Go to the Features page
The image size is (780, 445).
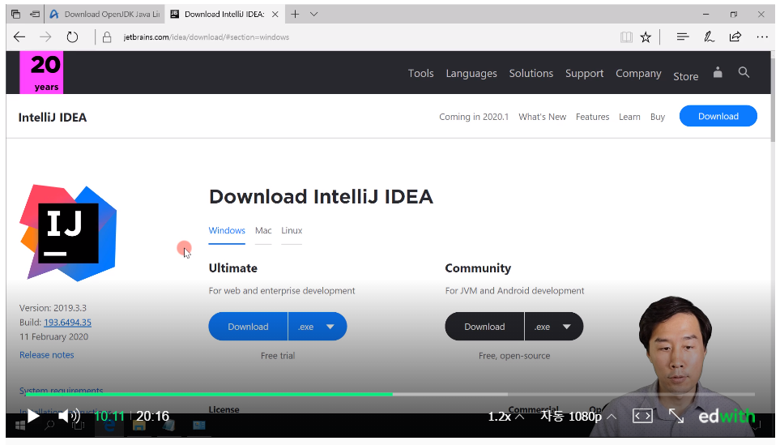coord(592,117)
